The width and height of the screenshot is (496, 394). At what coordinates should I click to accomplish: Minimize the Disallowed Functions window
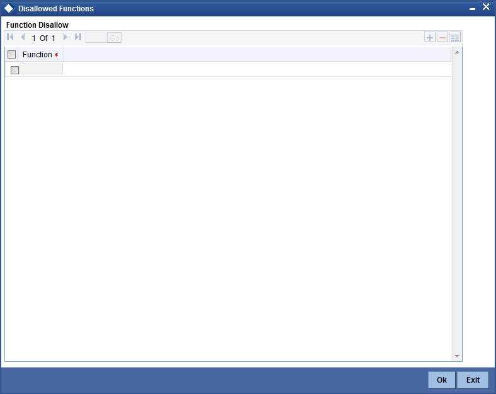pyautogui.click(x=472, y=8)
